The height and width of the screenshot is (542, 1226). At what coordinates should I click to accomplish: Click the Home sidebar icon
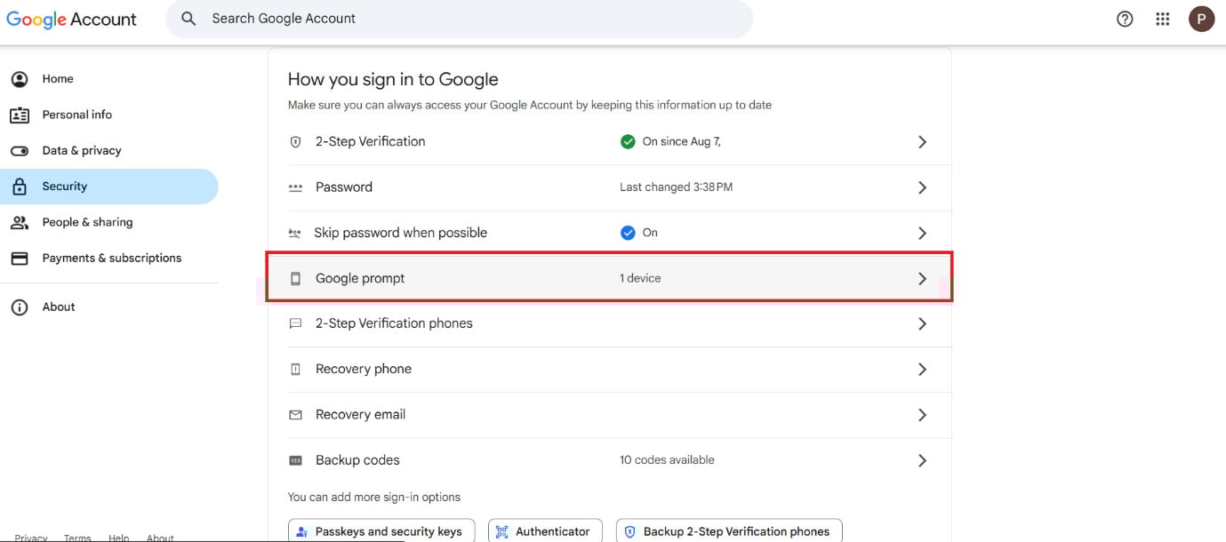[x=20, y=79]
